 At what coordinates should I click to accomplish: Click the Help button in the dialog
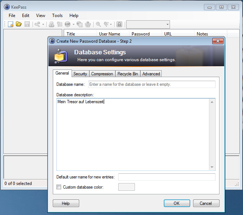pyautogui.click(x=66, y=203)
